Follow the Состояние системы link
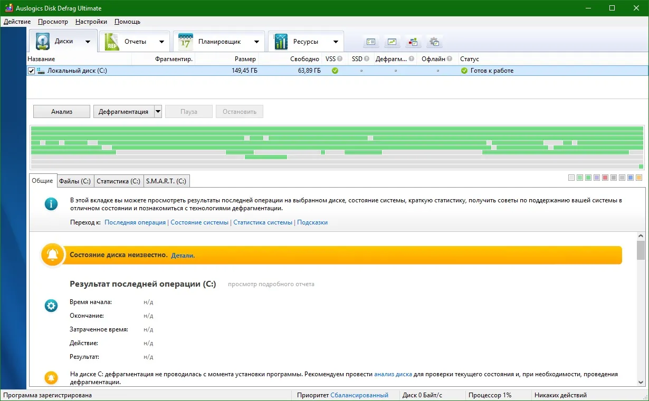649x401 pixels. 199,222
